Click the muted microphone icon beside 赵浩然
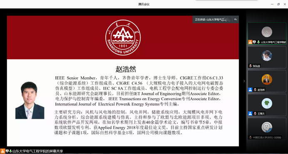Image resolution: width=288 pixels, height=154 pixels. coord(255,89)
